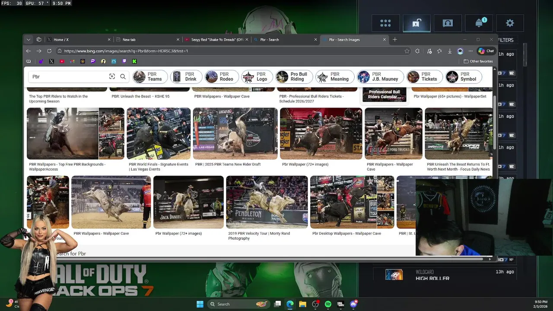Switch to Sexyy Red Shake Yo Dreads tab
Screen dimensions: 553x311
pyautogui.click(x=216, y=39)
